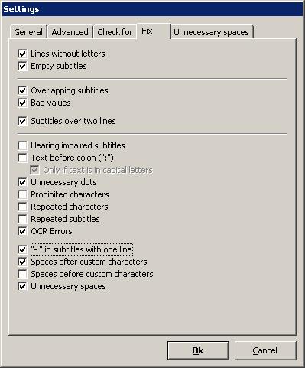
Task: Uncheck the Bad values option
Action: pyautogui.click(x=22, y=103)
